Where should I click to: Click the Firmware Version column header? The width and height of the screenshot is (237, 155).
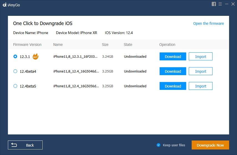[x=27, y=45]
